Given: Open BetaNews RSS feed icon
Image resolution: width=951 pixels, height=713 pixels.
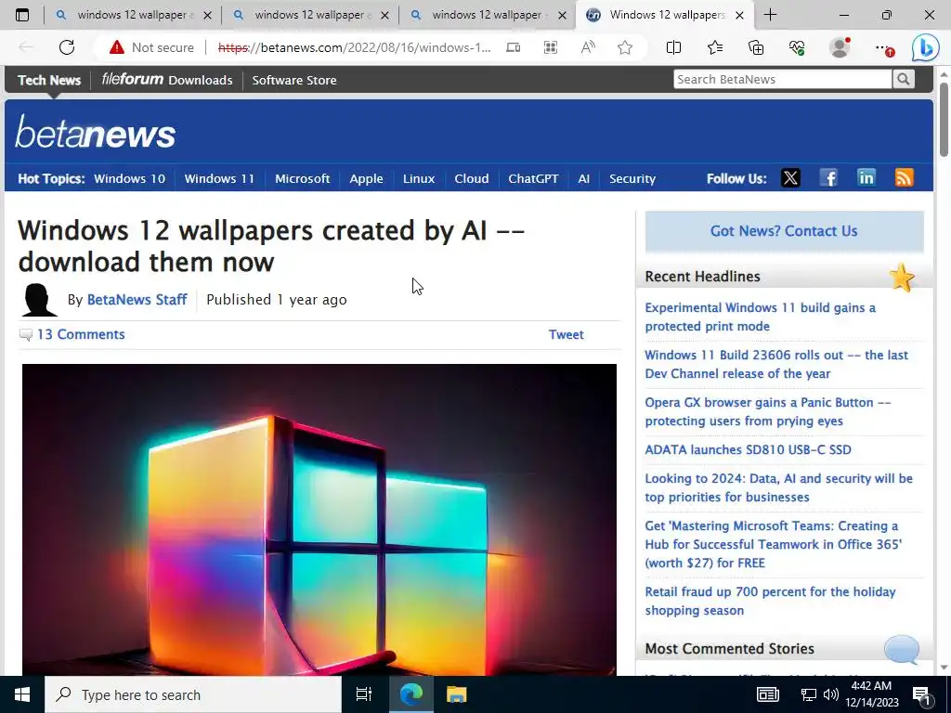Looking at the screenshot, I should click(x=904, y=177).
